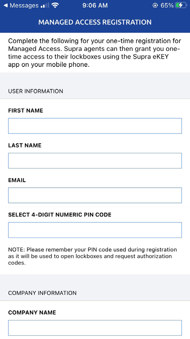This screenshot has width=190, height=339.
Task: Tap the Wi-Fi status icon
Action: click(55, 6)
